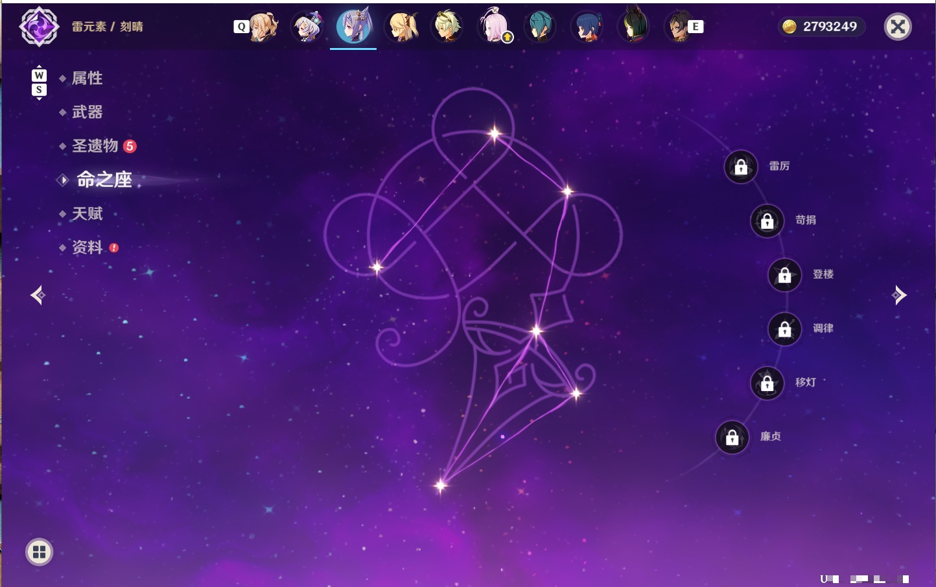Click the lock icon for 苛捐
The height and width of the screenshot is (587, 936).
point(767,221)
